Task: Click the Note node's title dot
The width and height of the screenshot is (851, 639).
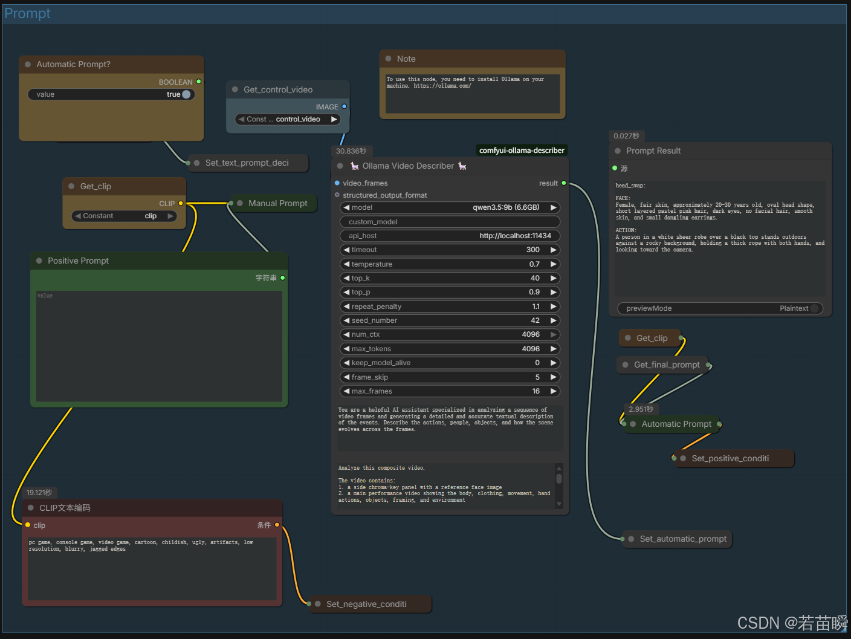Action: click(389, 59)
